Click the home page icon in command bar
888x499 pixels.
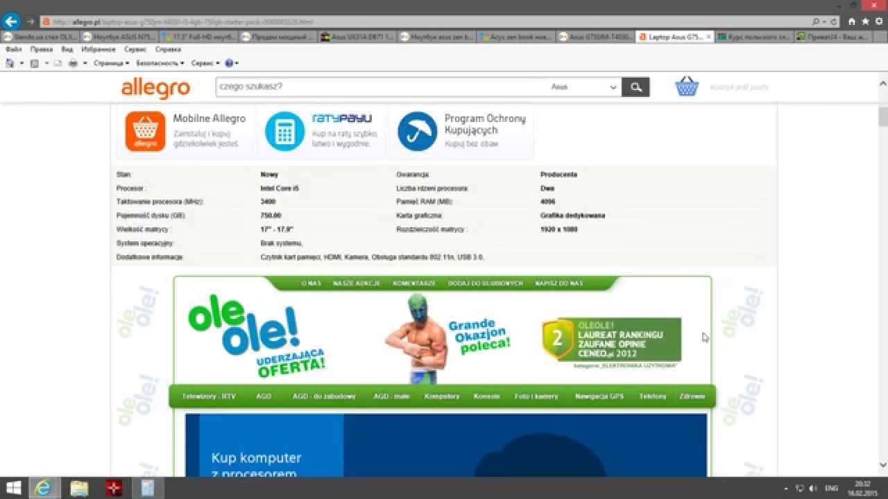10,63
